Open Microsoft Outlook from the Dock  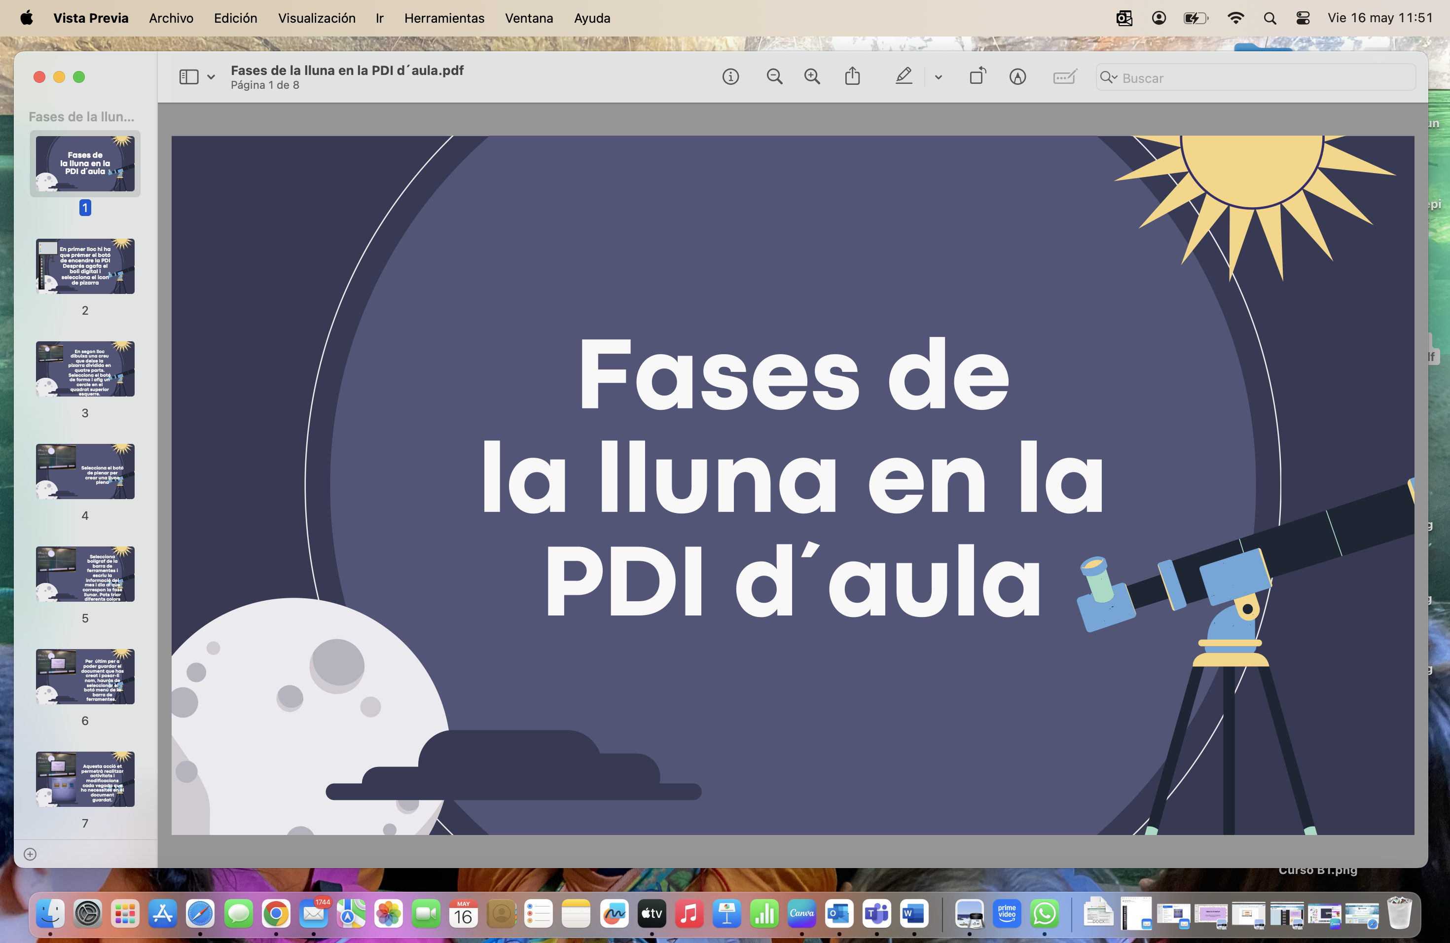tap(839, 914)
